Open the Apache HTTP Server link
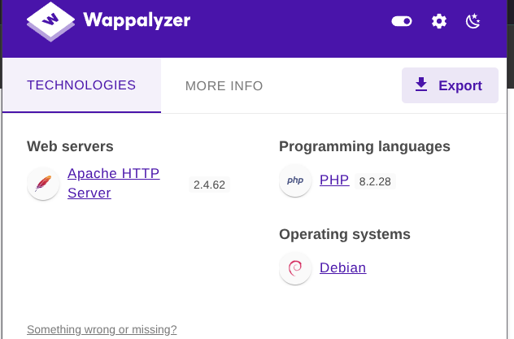Screen dimensions: 514x339 click(x=113, y=183)
